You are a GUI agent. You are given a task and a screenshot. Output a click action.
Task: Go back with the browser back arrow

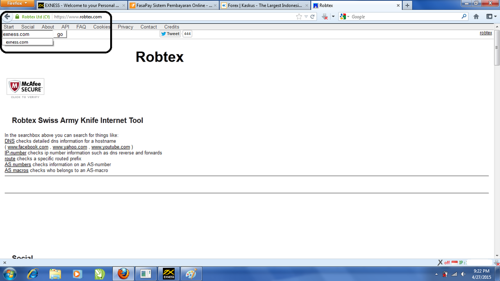tap(7, 17)
